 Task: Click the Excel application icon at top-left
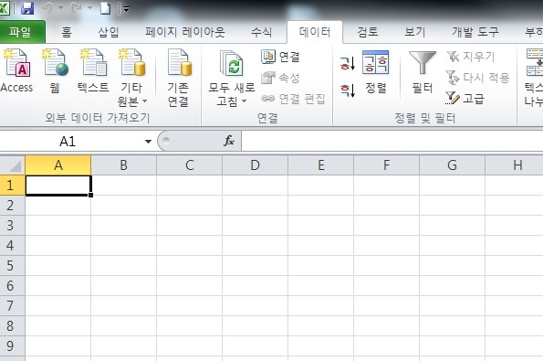(x=5, y=7)
